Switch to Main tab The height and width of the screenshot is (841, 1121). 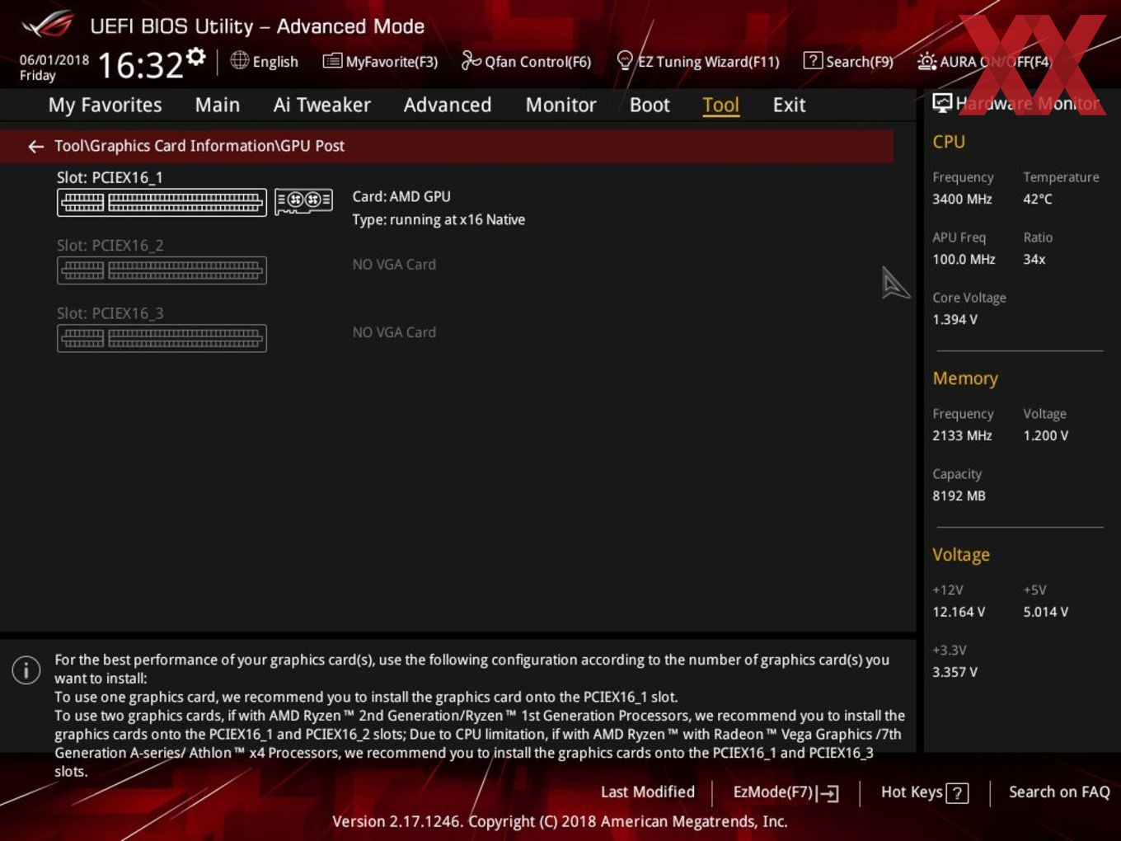tap(218, 105)
